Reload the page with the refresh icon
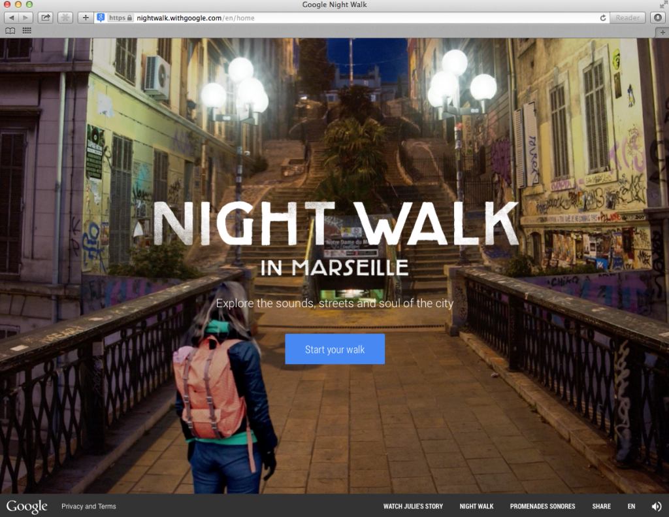The image size is (669, 517). (x=603, y=18)
